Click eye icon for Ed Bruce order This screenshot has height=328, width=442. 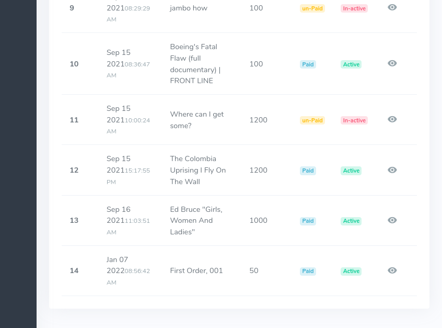point(392,220)
